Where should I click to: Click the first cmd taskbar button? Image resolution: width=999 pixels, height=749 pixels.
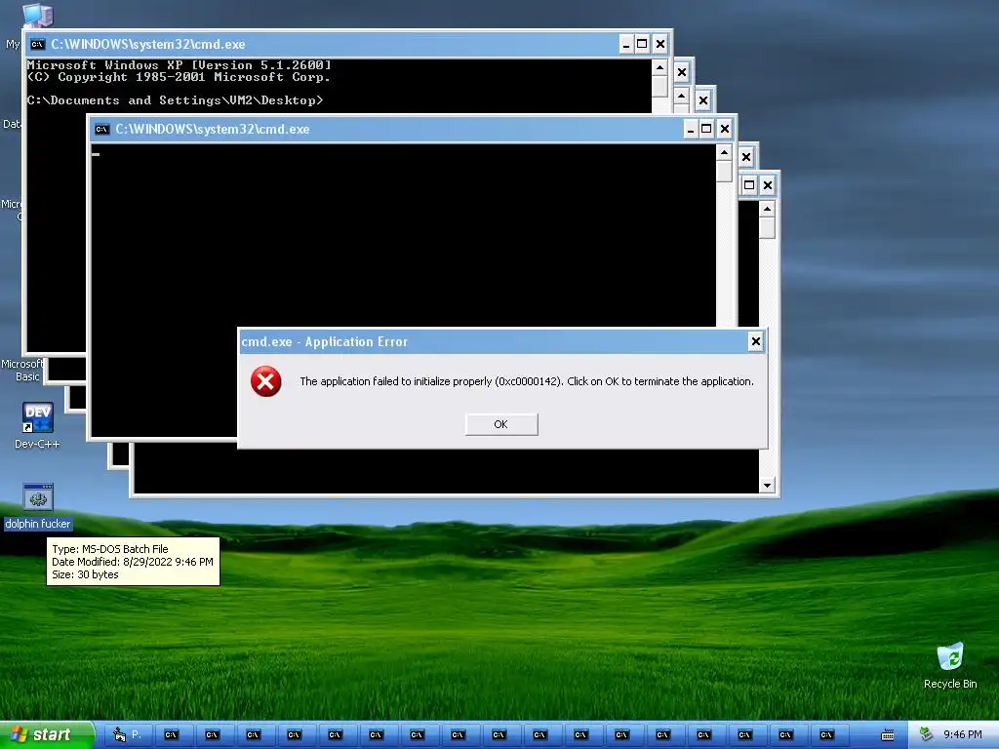pos(171,735)
